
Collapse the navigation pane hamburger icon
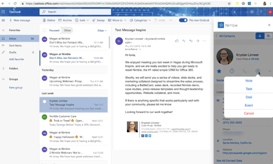(x=3, y=20)
